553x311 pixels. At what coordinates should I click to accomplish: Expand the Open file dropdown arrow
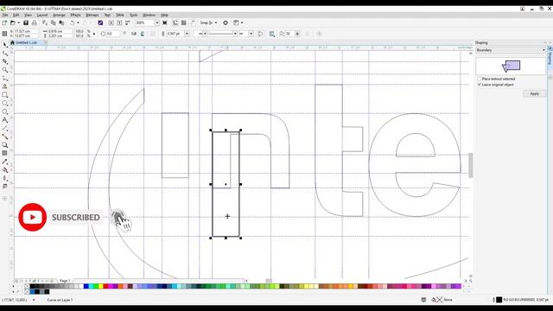point(18,22)
